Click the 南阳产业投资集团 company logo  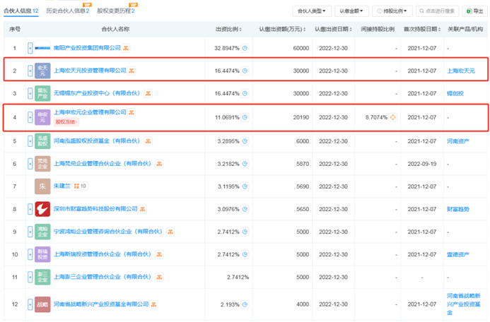(x=42, y=48)
